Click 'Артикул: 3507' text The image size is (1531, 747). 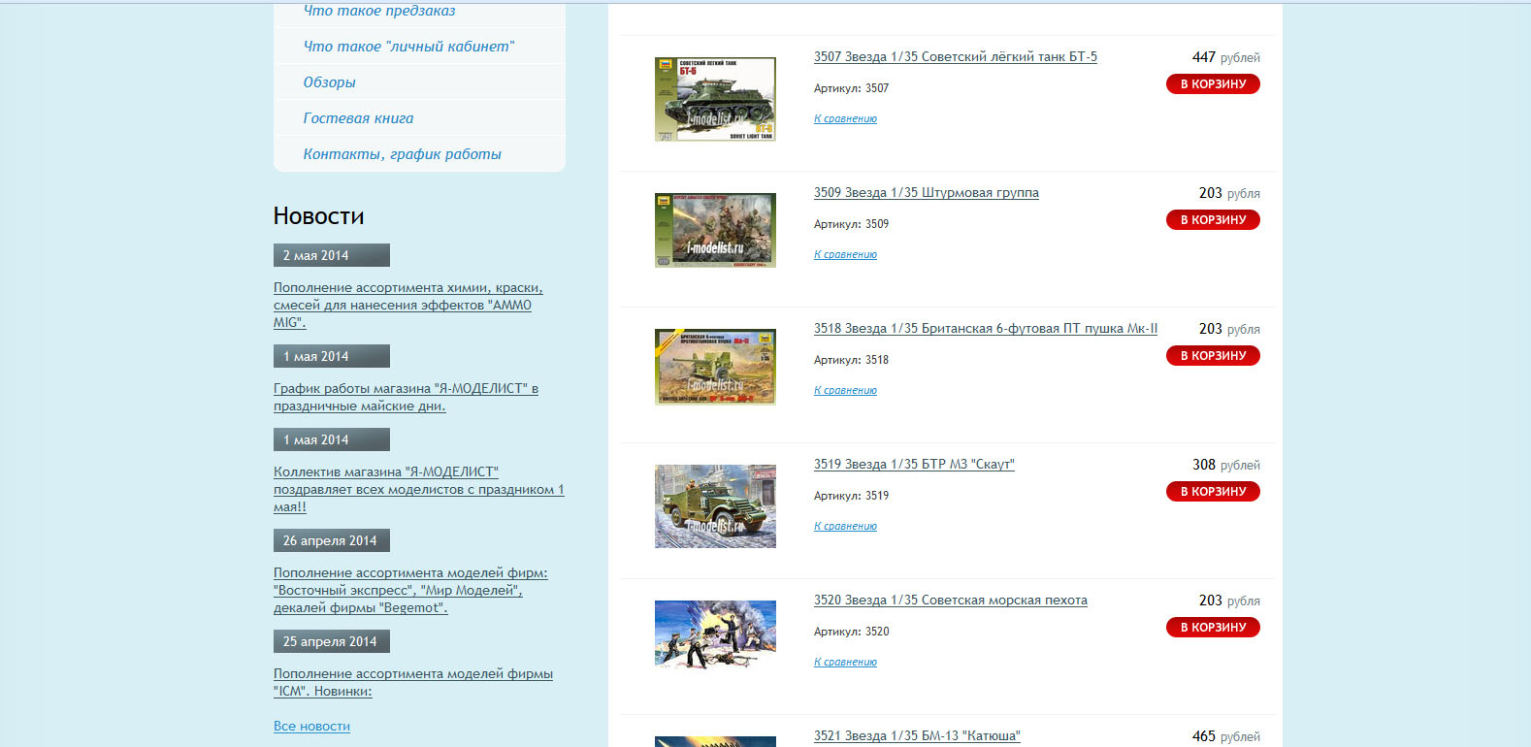(851, 88)
